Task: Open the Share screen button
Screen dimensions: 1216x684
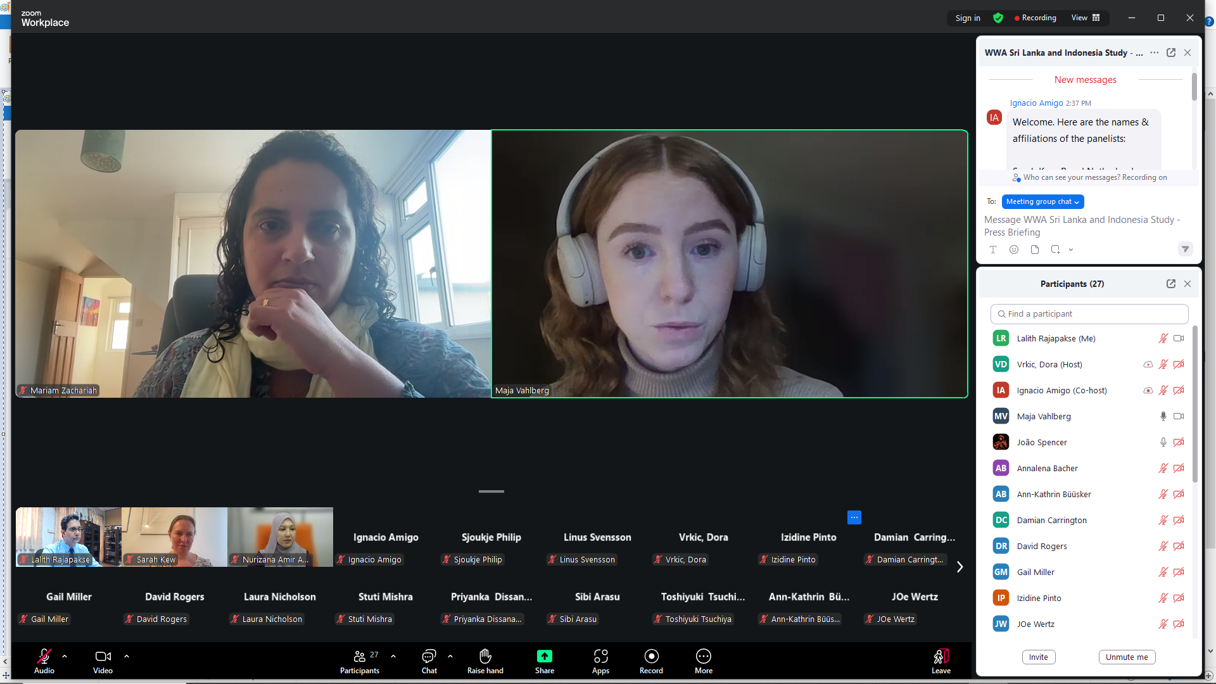Action: coord(544,656)
